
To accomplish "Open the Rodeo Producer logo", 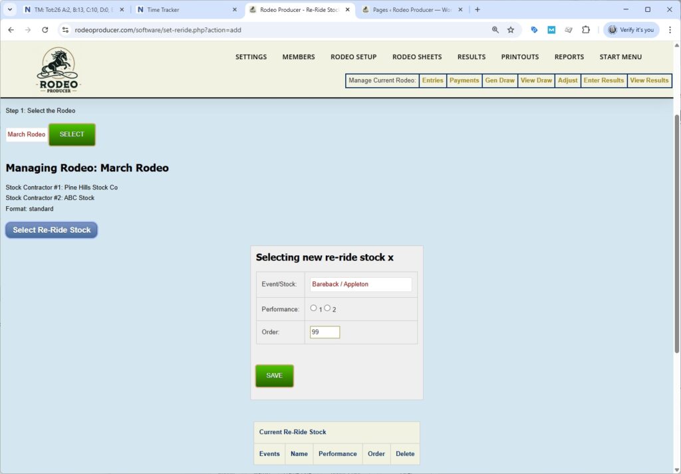I will [x=58, y=68].
